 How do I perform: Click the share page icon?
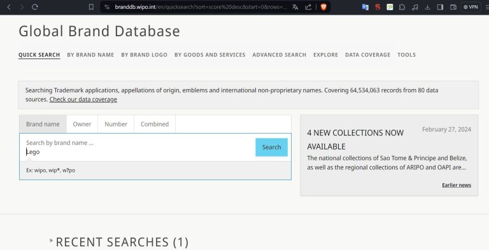coord(308,7)
